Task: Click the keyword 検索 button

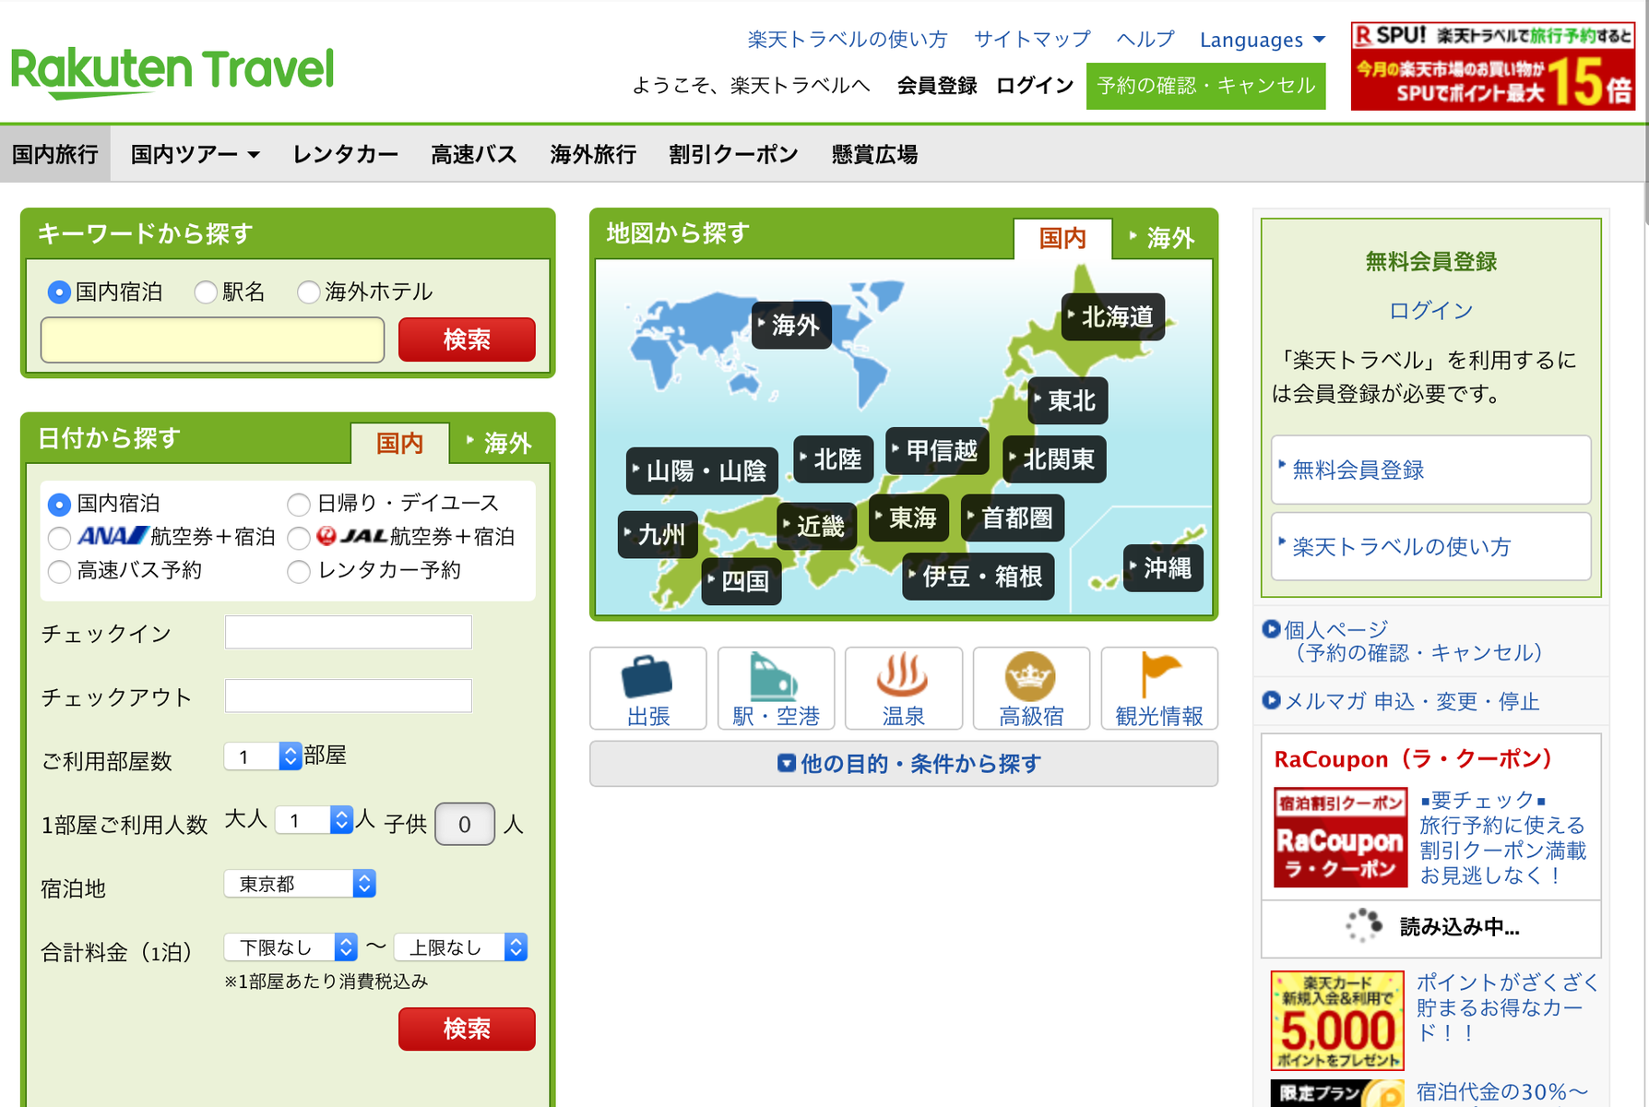Action: 467,339
